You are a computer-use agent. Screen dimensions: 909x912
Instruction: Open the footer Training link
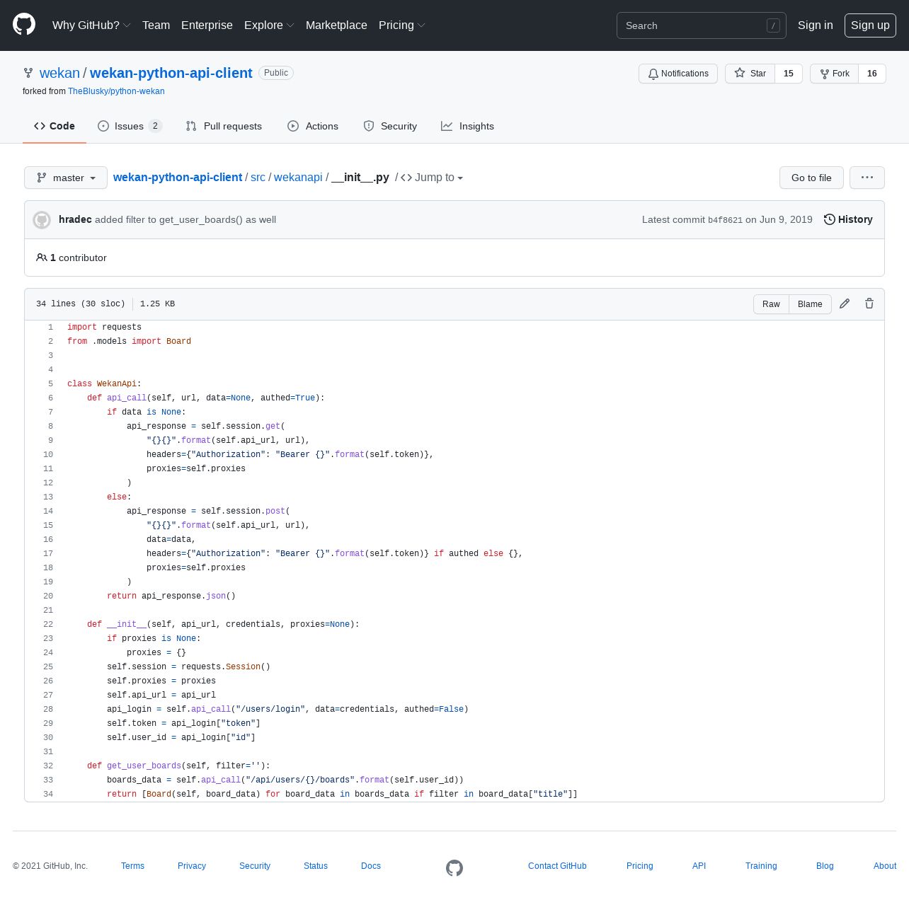pyautogui.click(x=761, y=866)
